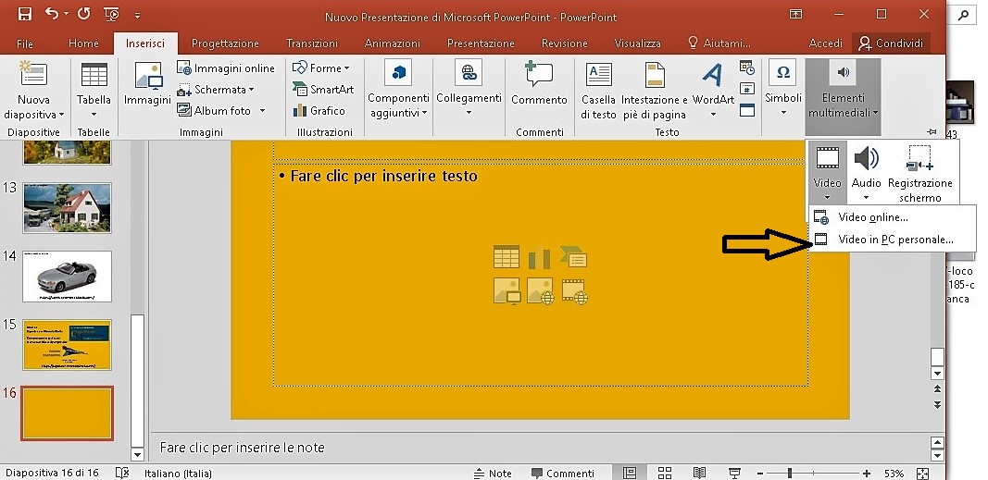Click the Save icon in title bar
The height and width of the screenshot is (480, 988).
coord(24,14)
